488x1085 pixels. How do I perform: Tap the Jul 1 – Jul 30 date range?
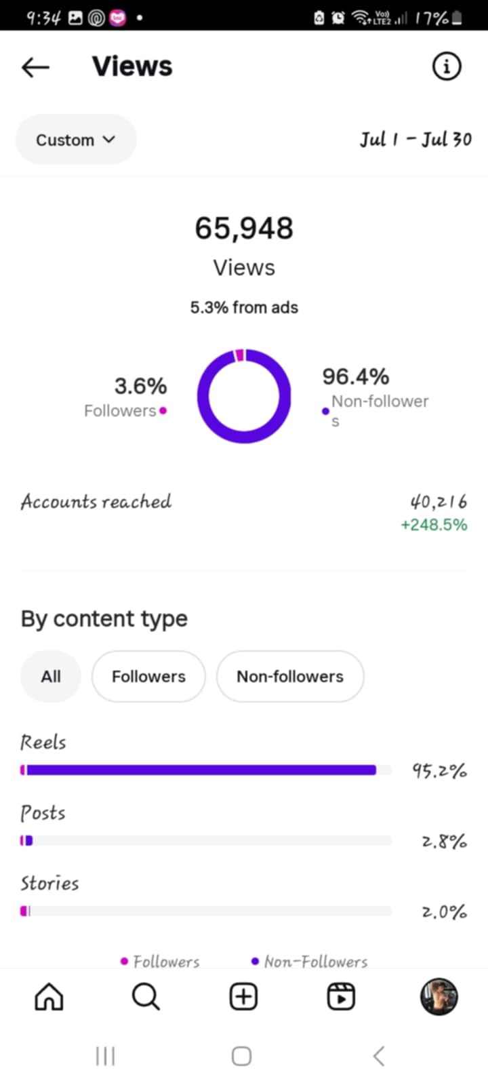point(415,140)
